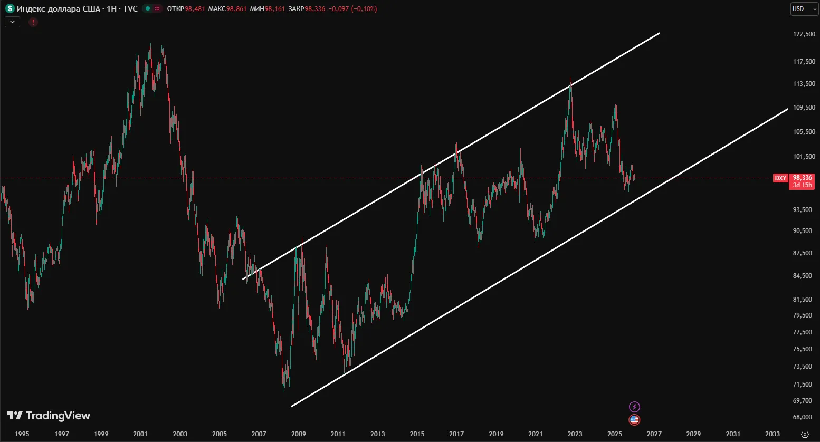
Task: Click the 98,336 current price tag
Action: click(802, 178)
